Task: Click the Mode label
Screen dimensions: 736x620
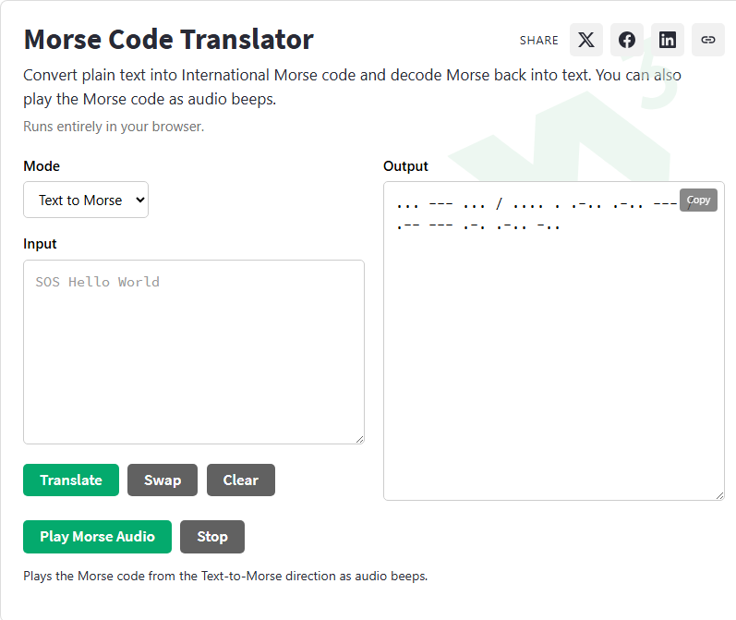Action: point(42,166)
